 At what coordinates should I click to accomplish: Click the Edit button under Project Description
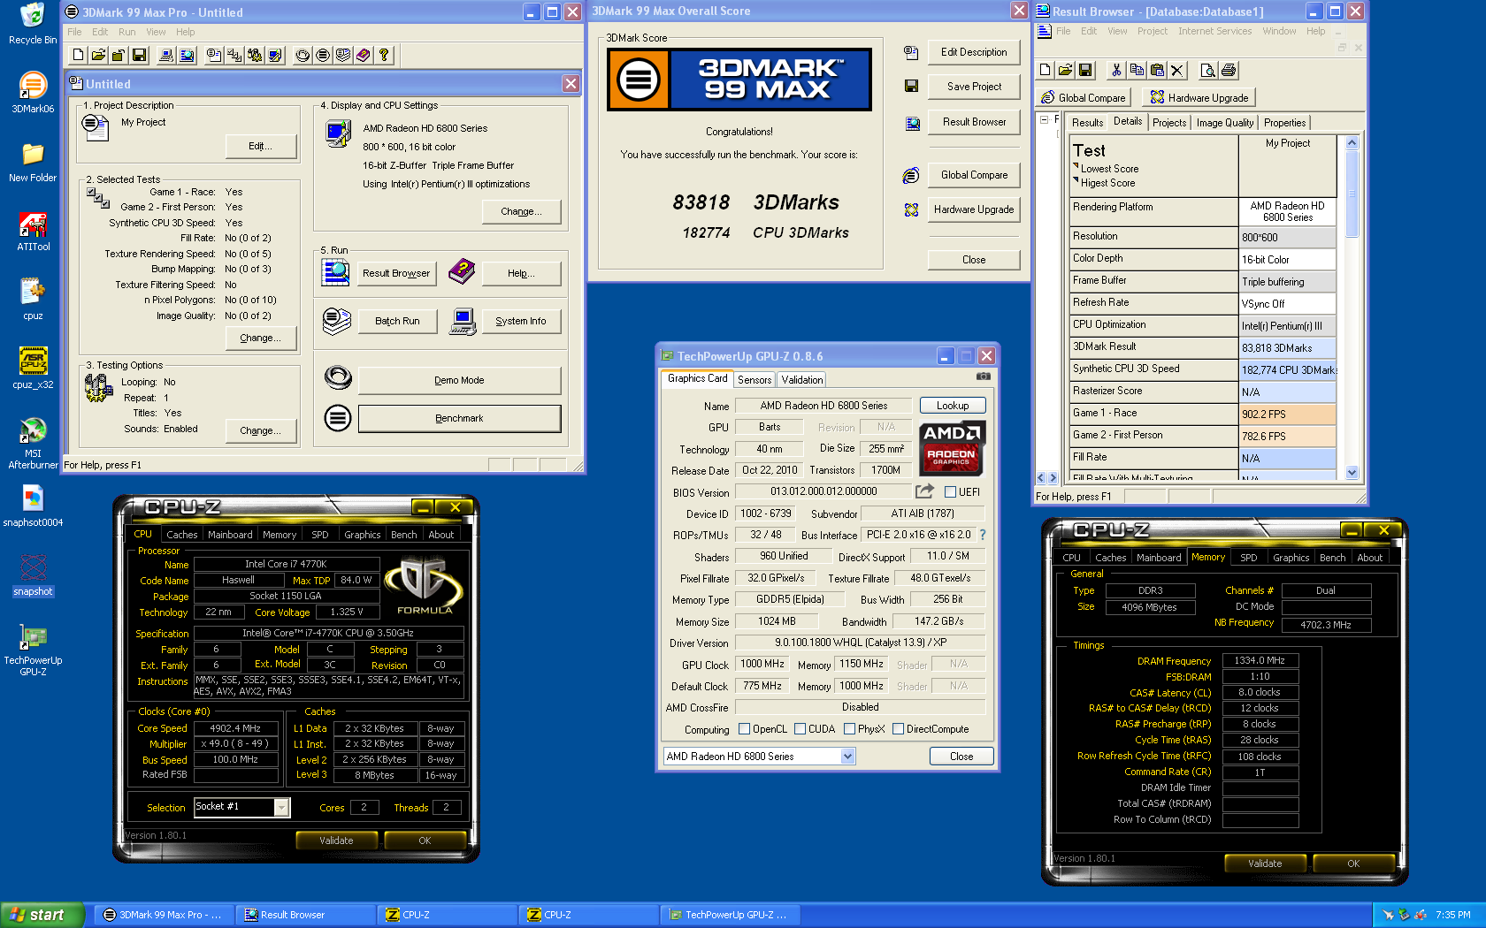[261, 146]
